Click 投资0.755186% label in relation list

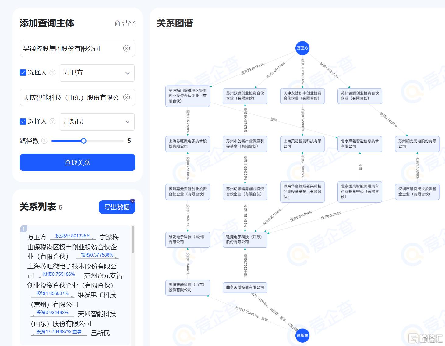tap(59, 274)
